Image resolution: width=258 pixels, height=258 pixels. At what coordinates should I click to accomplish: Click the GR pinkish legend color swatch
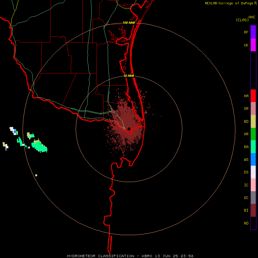(x=253, y=109)
